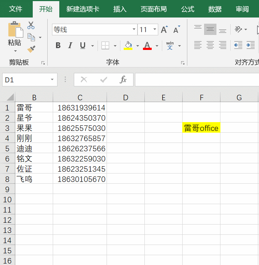Select cell containing 18631939614
259x265 pixels.
tap(80, 108)
